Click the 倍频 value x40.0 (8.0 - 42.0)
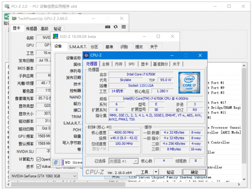 pos(124,138)
